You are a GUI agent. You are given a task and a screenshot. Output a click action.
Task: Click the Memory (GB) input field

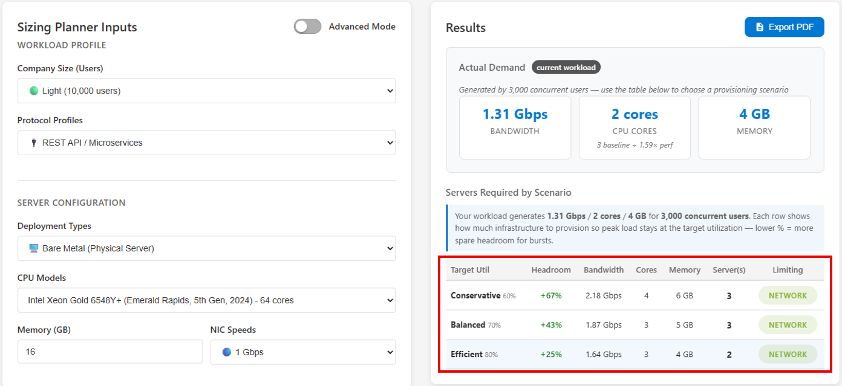(x=109, y=352)
